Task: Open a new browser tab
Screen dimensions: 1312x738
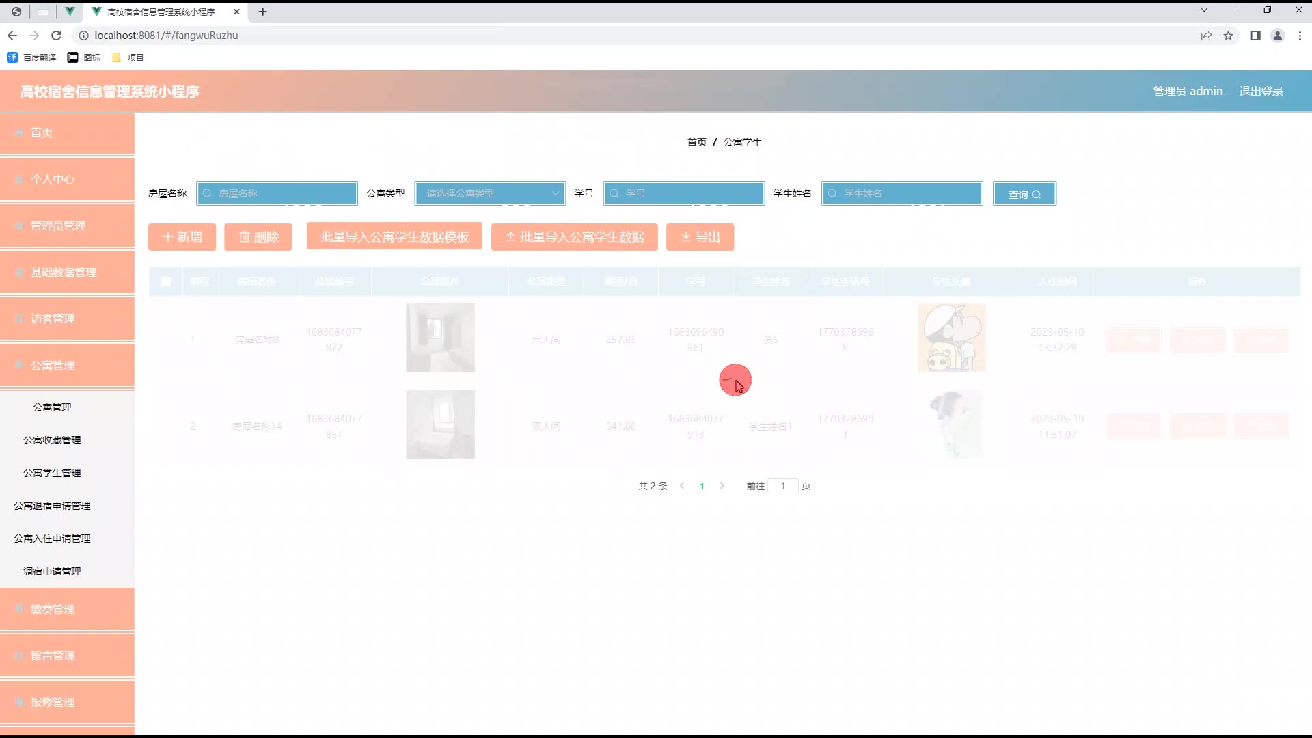Action: [262, 12]
